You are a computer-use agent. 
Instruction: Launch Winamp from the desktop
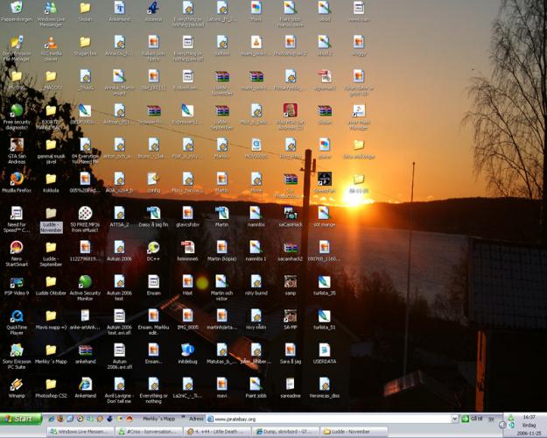17,385
